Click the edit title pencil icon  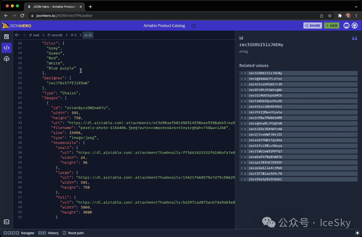point(193,25)
